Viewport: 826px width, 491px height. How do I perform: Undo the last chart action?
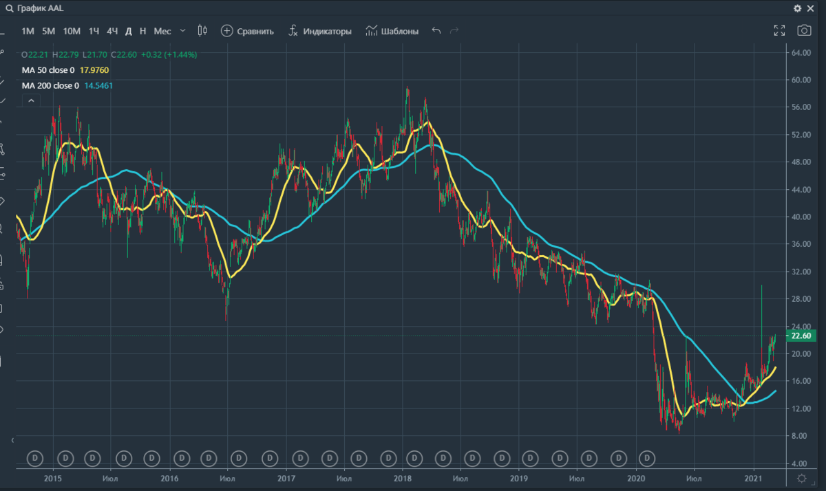(x=436, y=30)
